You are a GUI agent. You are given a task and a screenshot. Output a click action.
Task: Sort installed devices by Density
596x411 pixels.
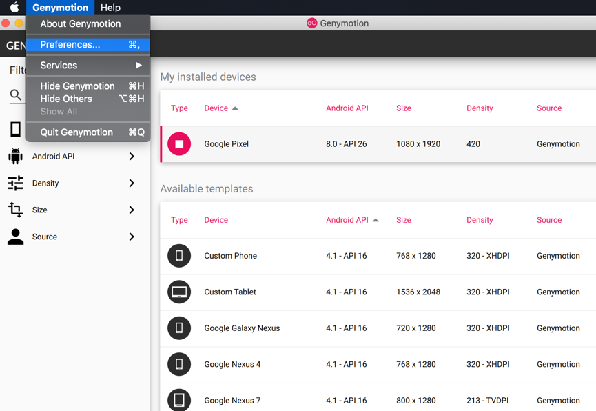[480, 108]
